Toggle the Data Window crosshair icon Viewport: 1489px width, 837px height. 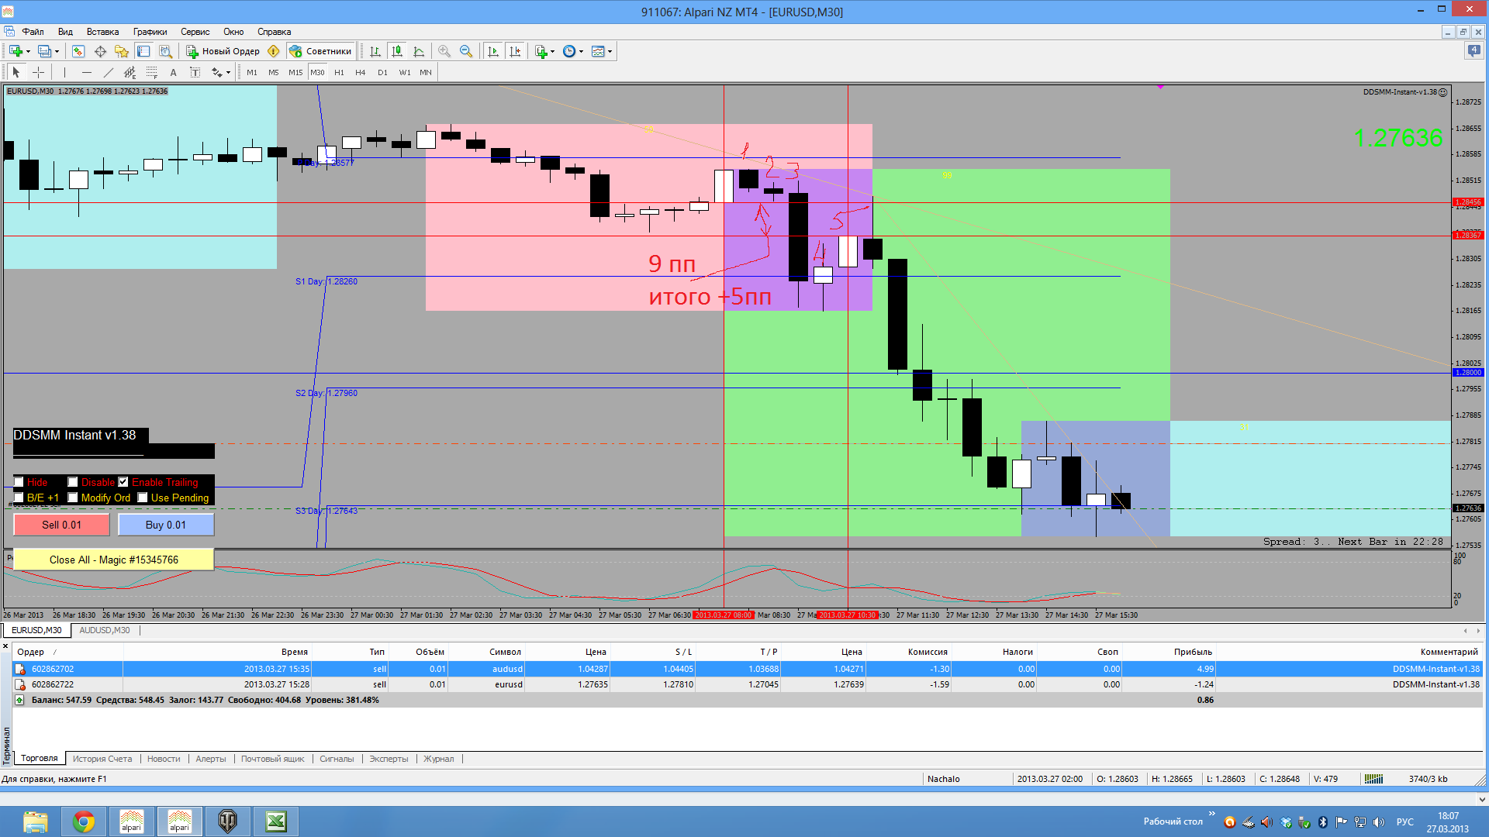[x=100, y=51]
